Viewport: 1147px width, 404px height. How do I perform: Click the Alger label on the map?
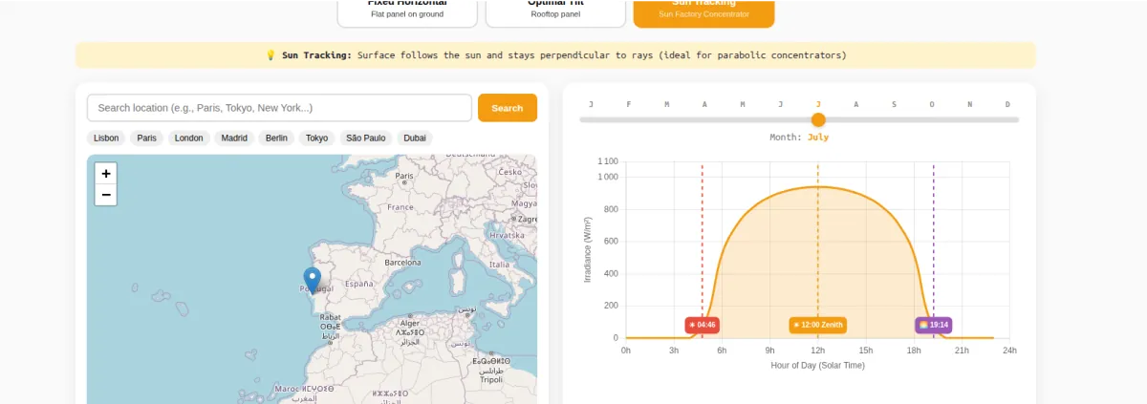(x=408, y=323)
